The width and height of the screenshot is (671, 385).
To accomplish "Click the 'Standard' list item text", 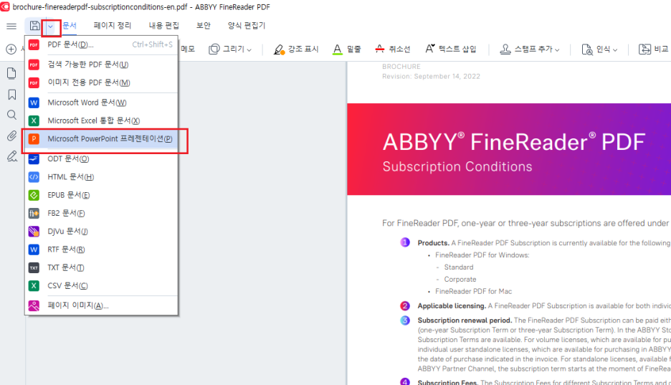I will point(459,267).
